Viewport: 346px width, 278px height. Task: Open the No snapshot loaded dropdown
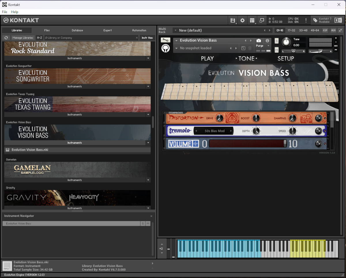(176, 48)
